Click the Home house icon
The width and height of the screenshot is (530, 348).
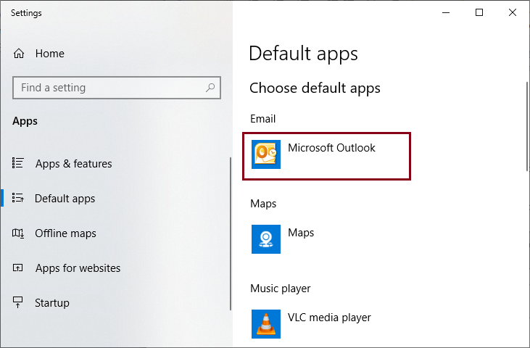click(x=19, y=54)
